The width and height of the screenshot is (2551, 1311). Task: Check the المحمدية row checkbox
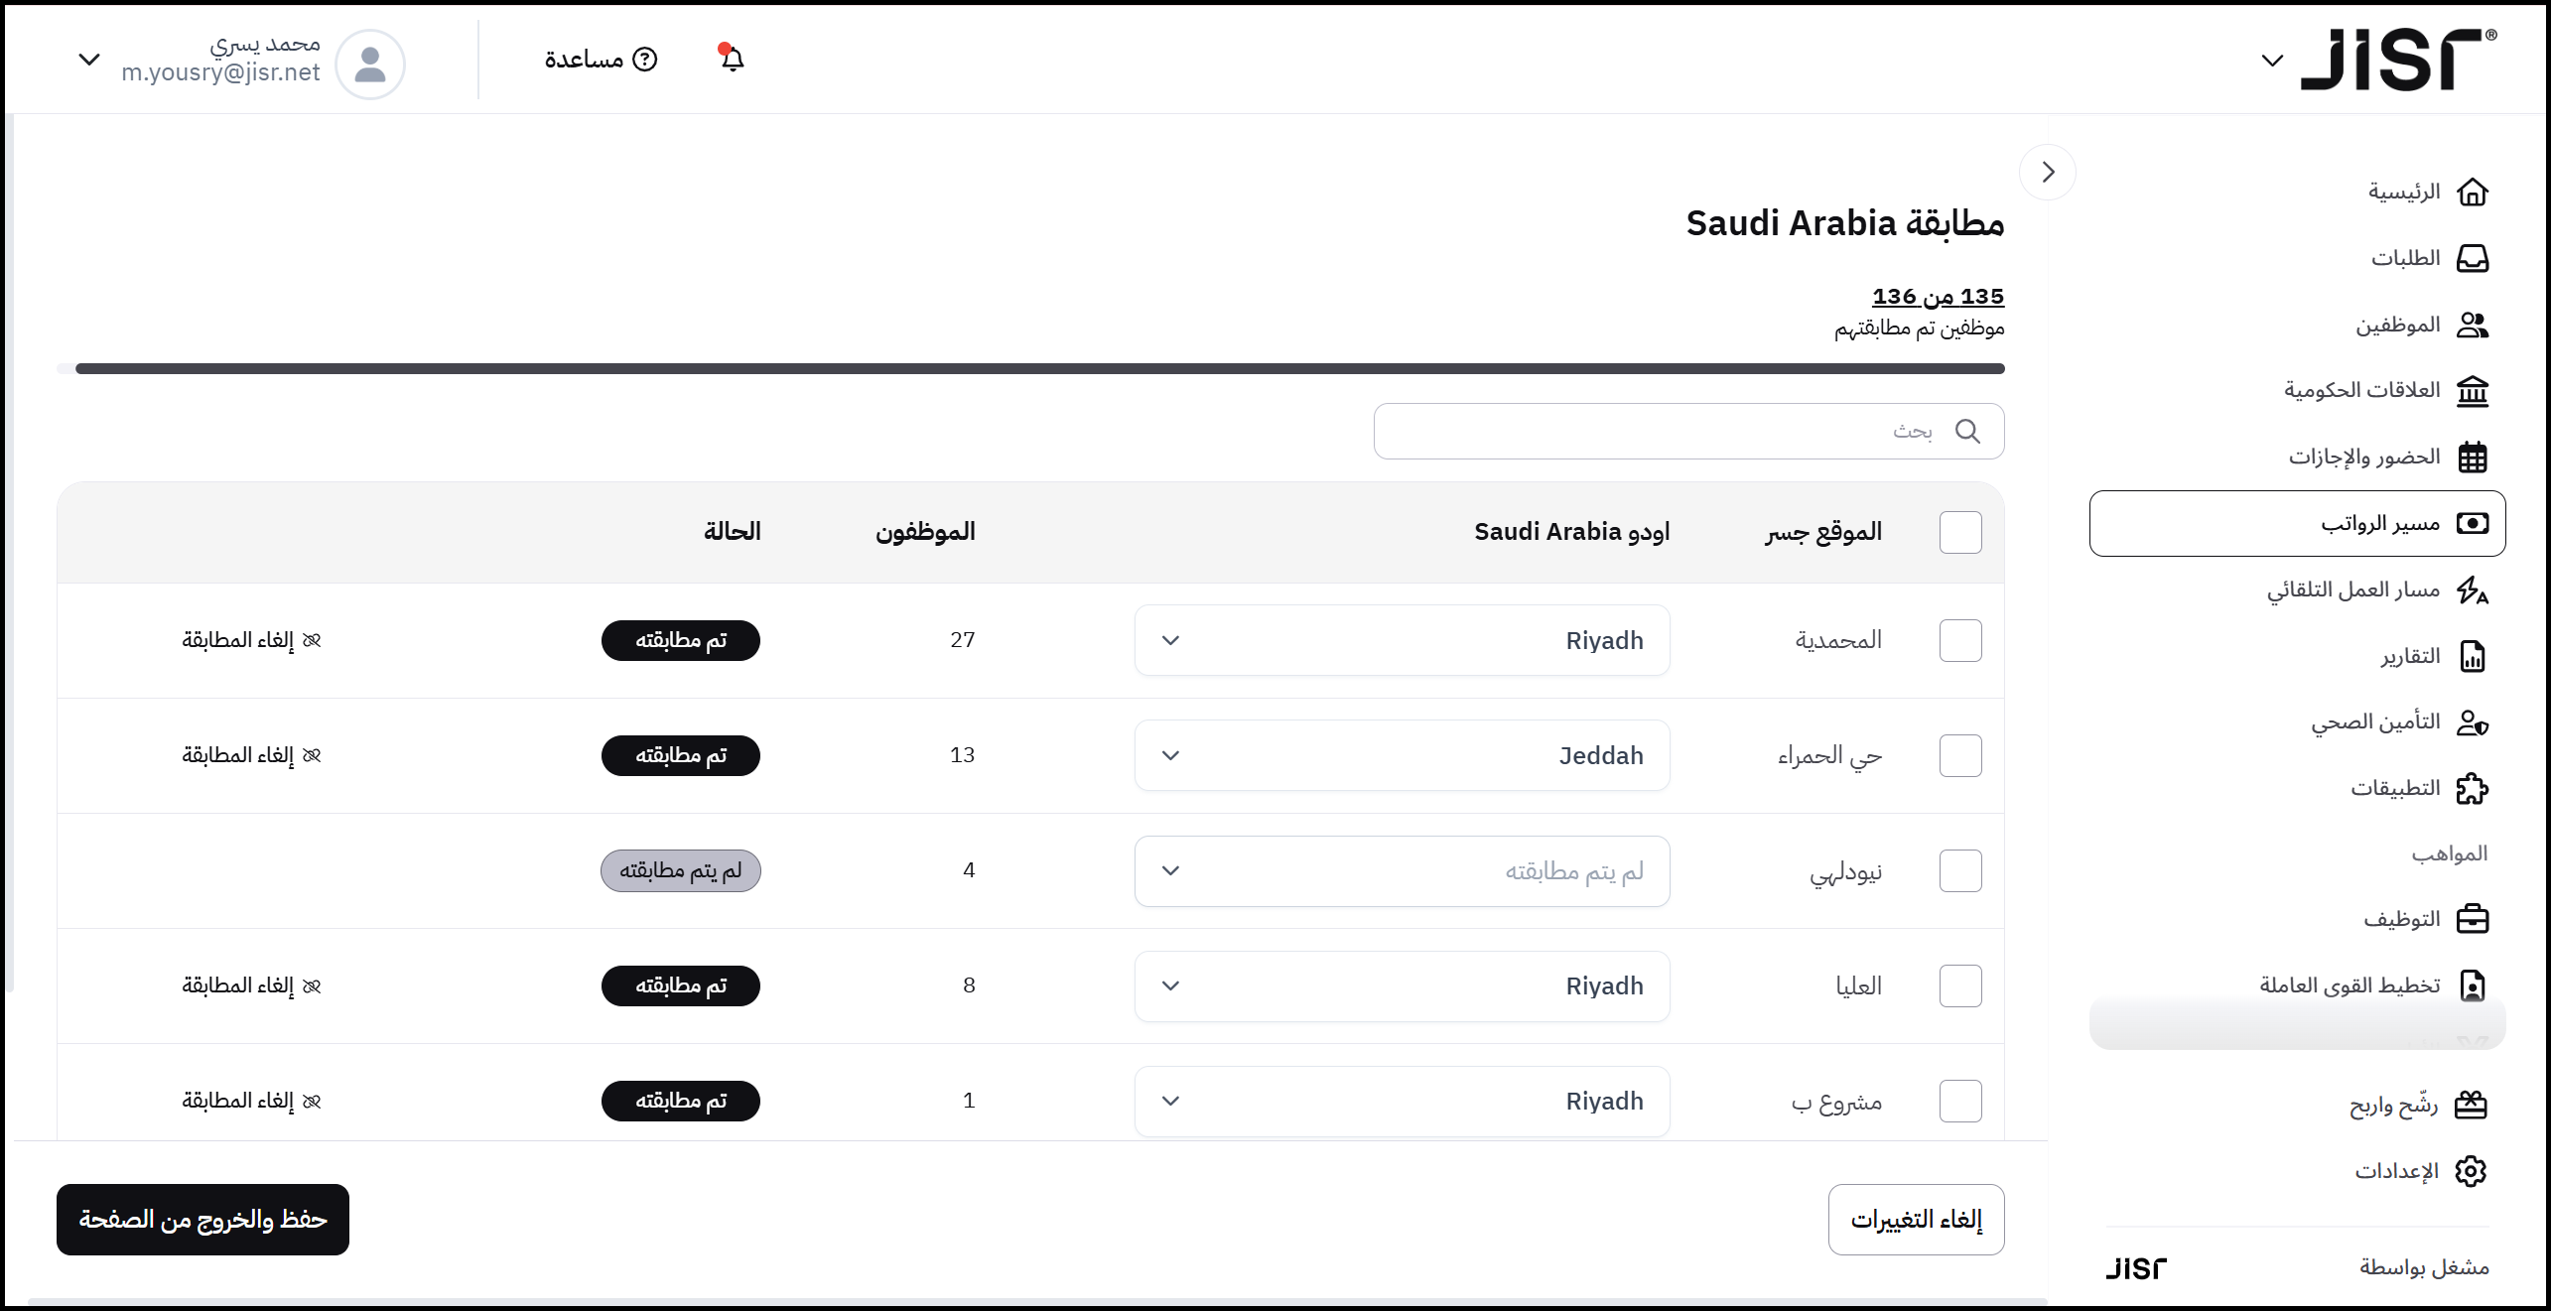pos(1959,641)
